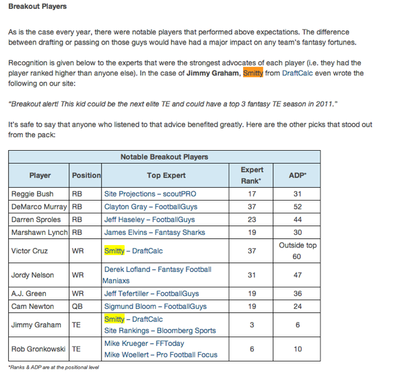Click the Ranks & ADP positional footnote
The width and height of the screenshot is (404, 383).
click(x=54, y=368)
